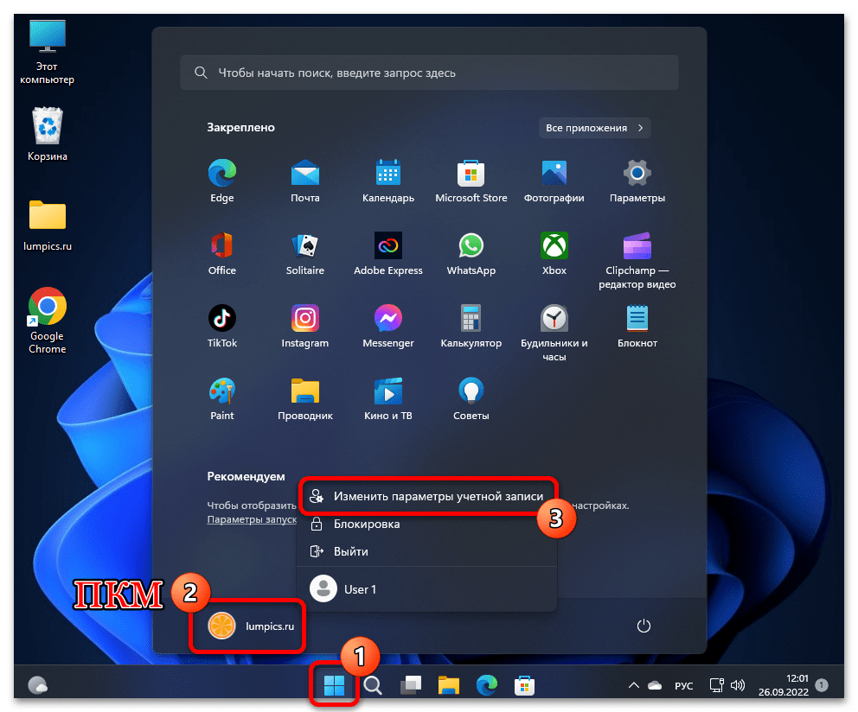858x712 pixels.
Task: Choose Блокировка in the user menu
Action: tap(426, 524)
